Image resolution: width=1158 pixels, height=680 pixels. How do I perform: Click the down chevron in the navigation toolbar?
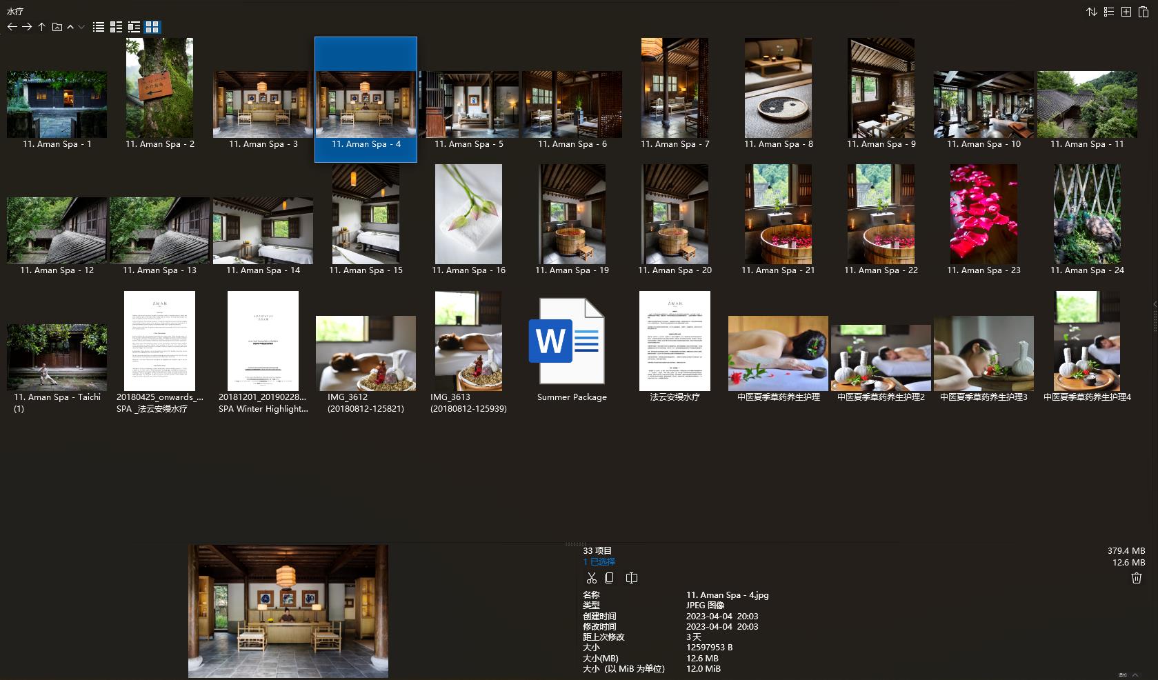click(81, 27)
